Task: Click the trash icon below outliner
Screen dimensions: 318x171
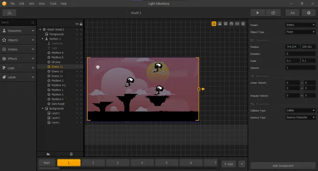Action: pyautogui.click(x=71, y=154)
